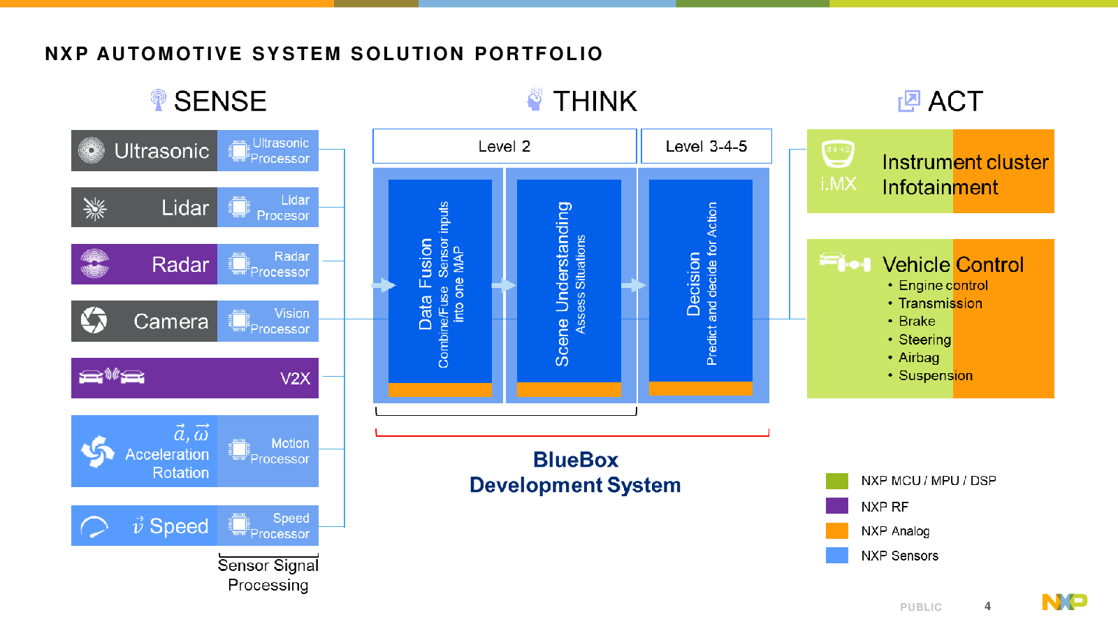This screenshot has width=1118, height=629.
Task: Click the Suspension bullet
Action: 935,375
